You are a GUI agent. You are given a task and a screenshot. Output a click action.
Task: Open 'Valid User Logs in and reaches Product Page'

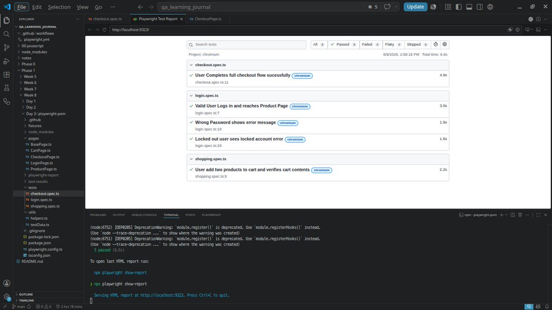(241, 106)
